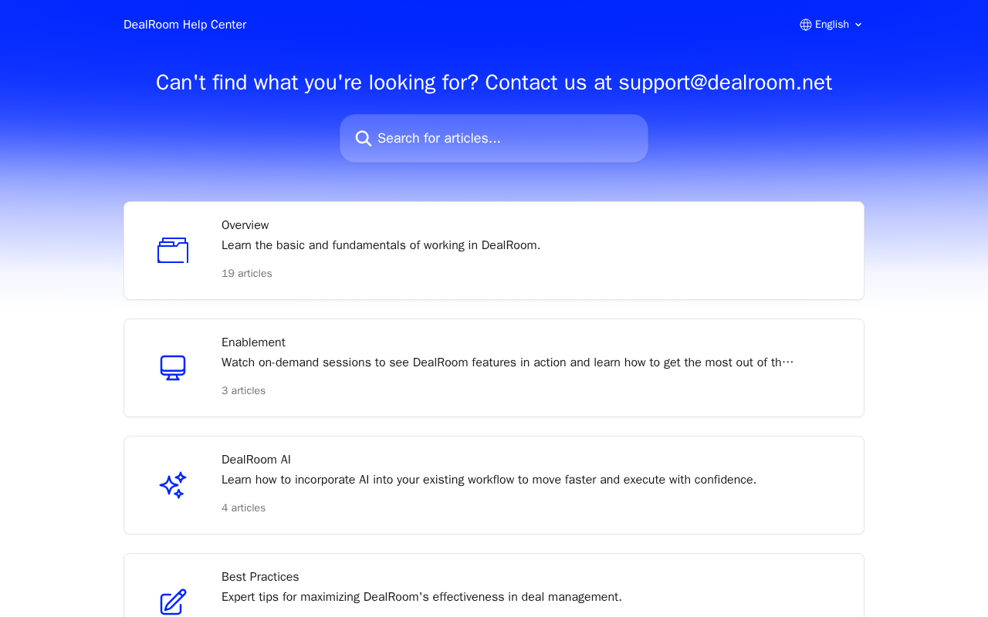Click the support contact headline text
988x617 pixels.
coord(494,83)
